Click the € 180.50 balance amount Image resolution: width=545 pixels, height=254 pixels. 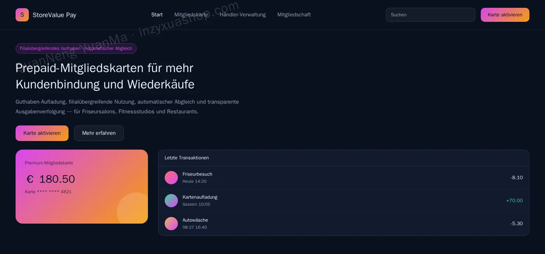tap(51, 179)
